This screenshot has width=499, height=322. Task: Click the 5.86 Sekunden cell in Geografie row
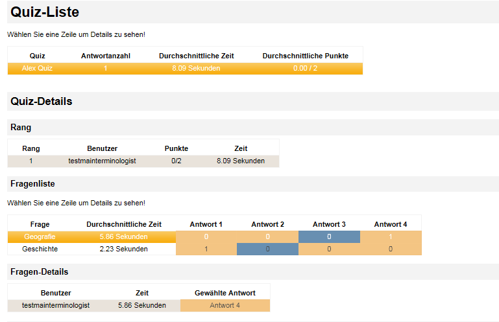click(x=124, y=237)
